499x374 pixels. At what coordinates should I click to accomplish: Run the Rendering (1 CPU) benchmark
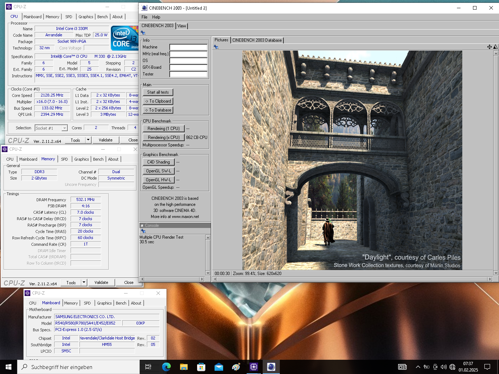164,129
